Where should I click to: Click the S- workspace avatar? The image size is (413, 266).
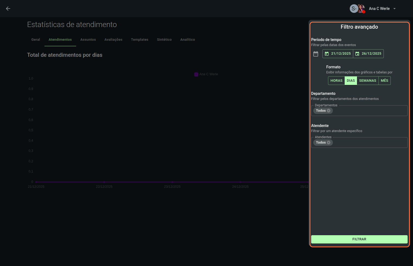coord(354,9)
